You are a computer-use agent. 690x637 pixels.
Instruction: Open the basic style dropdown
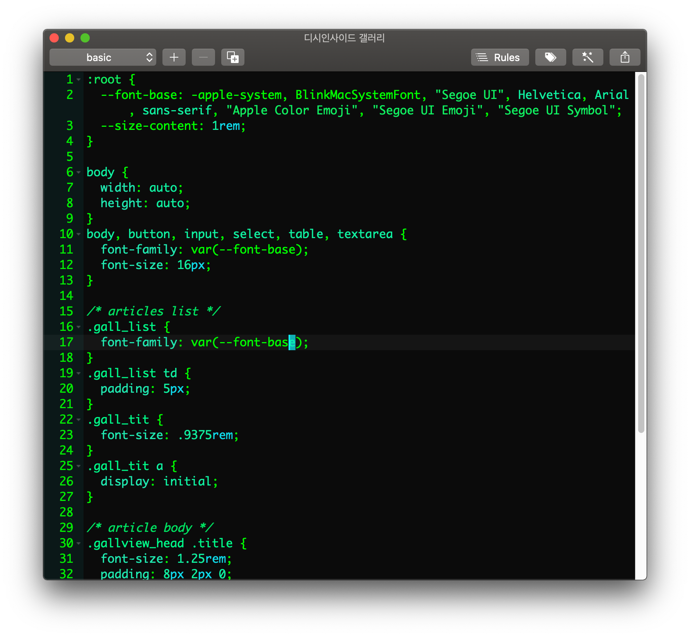pyautogui.click(x=103, y=57)
